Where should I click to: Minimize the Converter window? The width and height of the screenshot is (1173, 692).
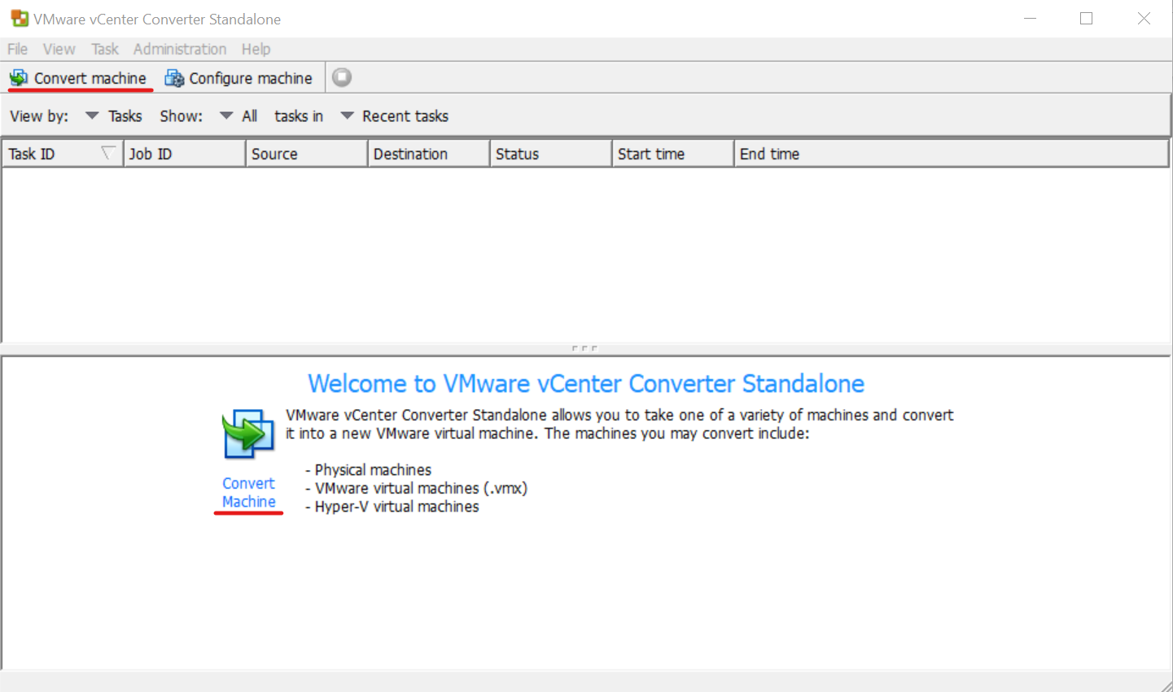tap(1031, 18)
